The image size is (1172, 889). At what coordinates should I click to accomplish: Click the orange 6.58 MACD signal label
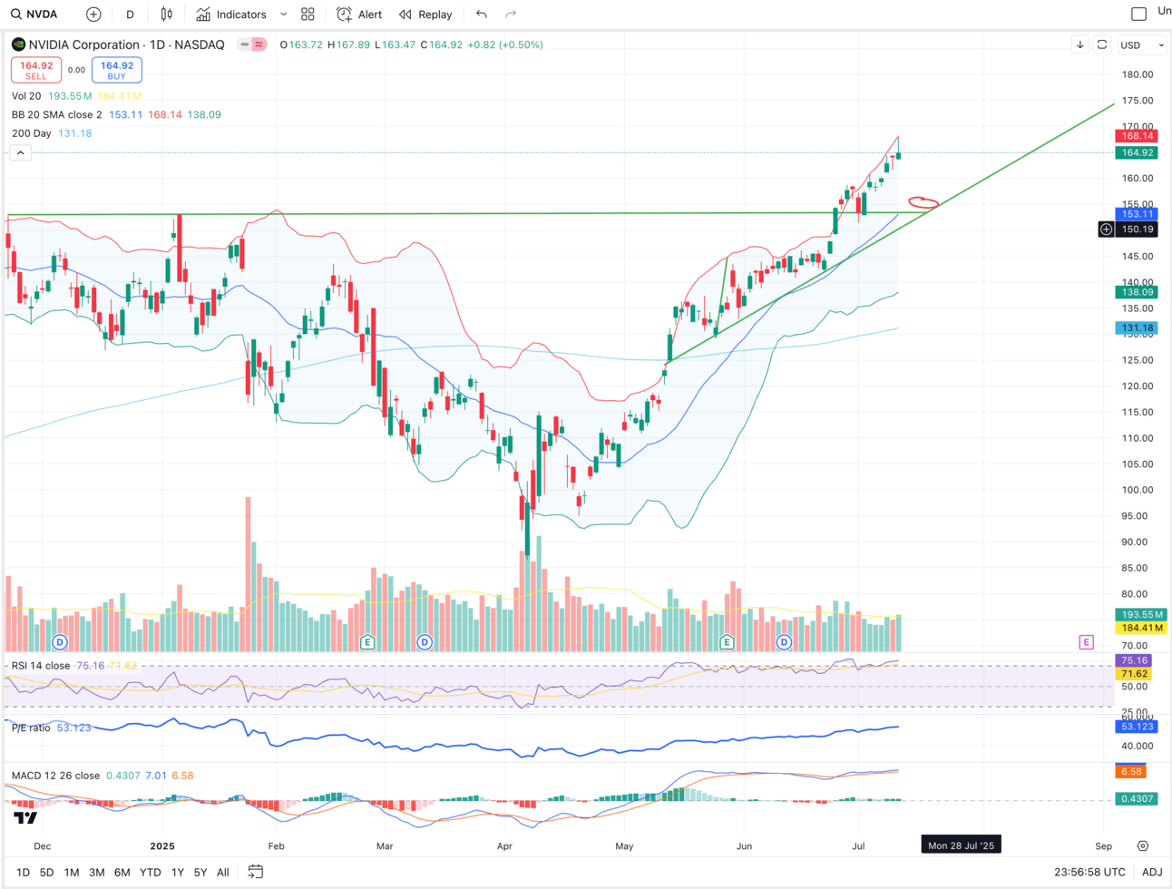1131,772
